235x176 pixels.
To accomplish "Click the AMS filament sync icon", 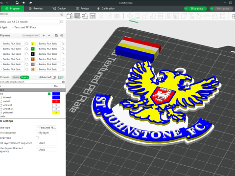I will pos(56,36).
